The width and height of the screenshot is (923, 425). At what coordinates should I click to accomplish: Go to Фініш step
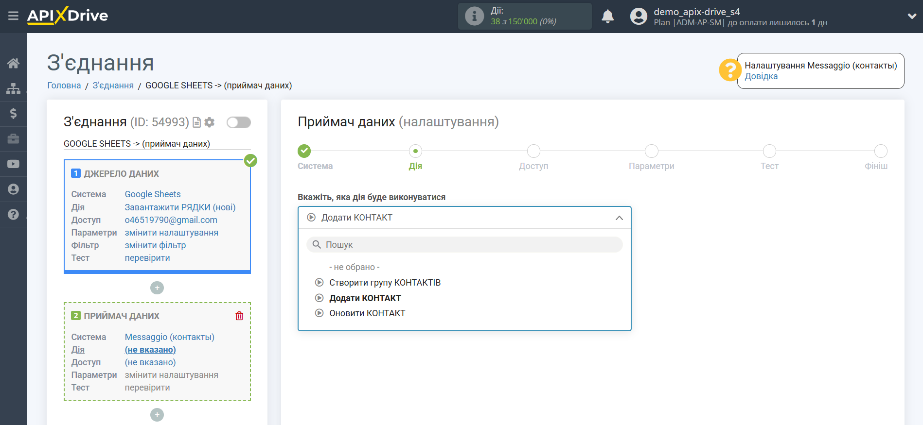pyautogui.click(x=881, y=151)
